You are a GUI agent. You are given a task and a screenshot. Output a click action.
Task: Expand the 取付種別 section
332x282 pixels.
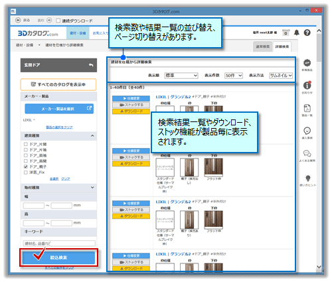click(92, 187)
